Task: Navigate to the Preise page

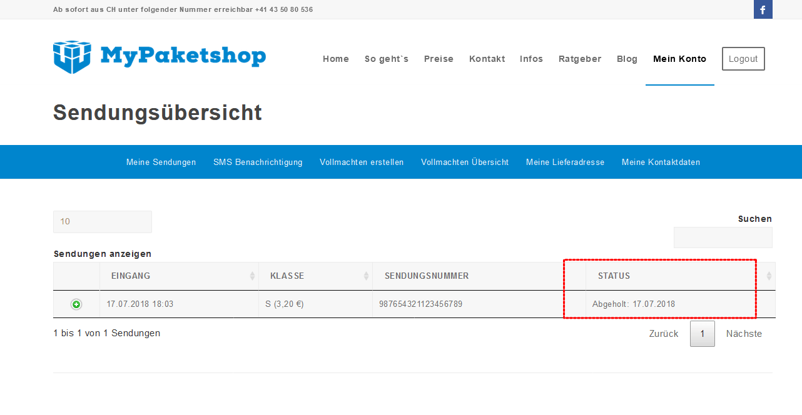Action: 439,59
